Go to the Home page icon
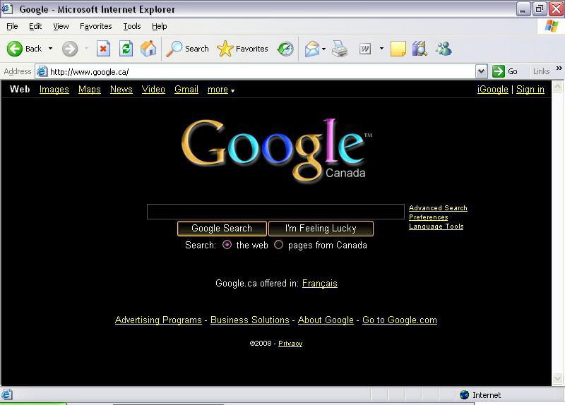This screenshot has width=565, height=405. coord(148,49)
